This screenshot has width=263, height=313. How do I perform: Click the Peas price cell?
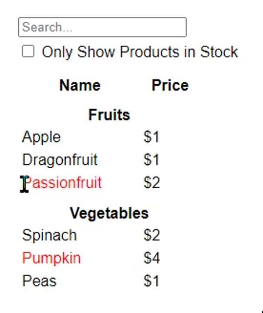point(152,281)
